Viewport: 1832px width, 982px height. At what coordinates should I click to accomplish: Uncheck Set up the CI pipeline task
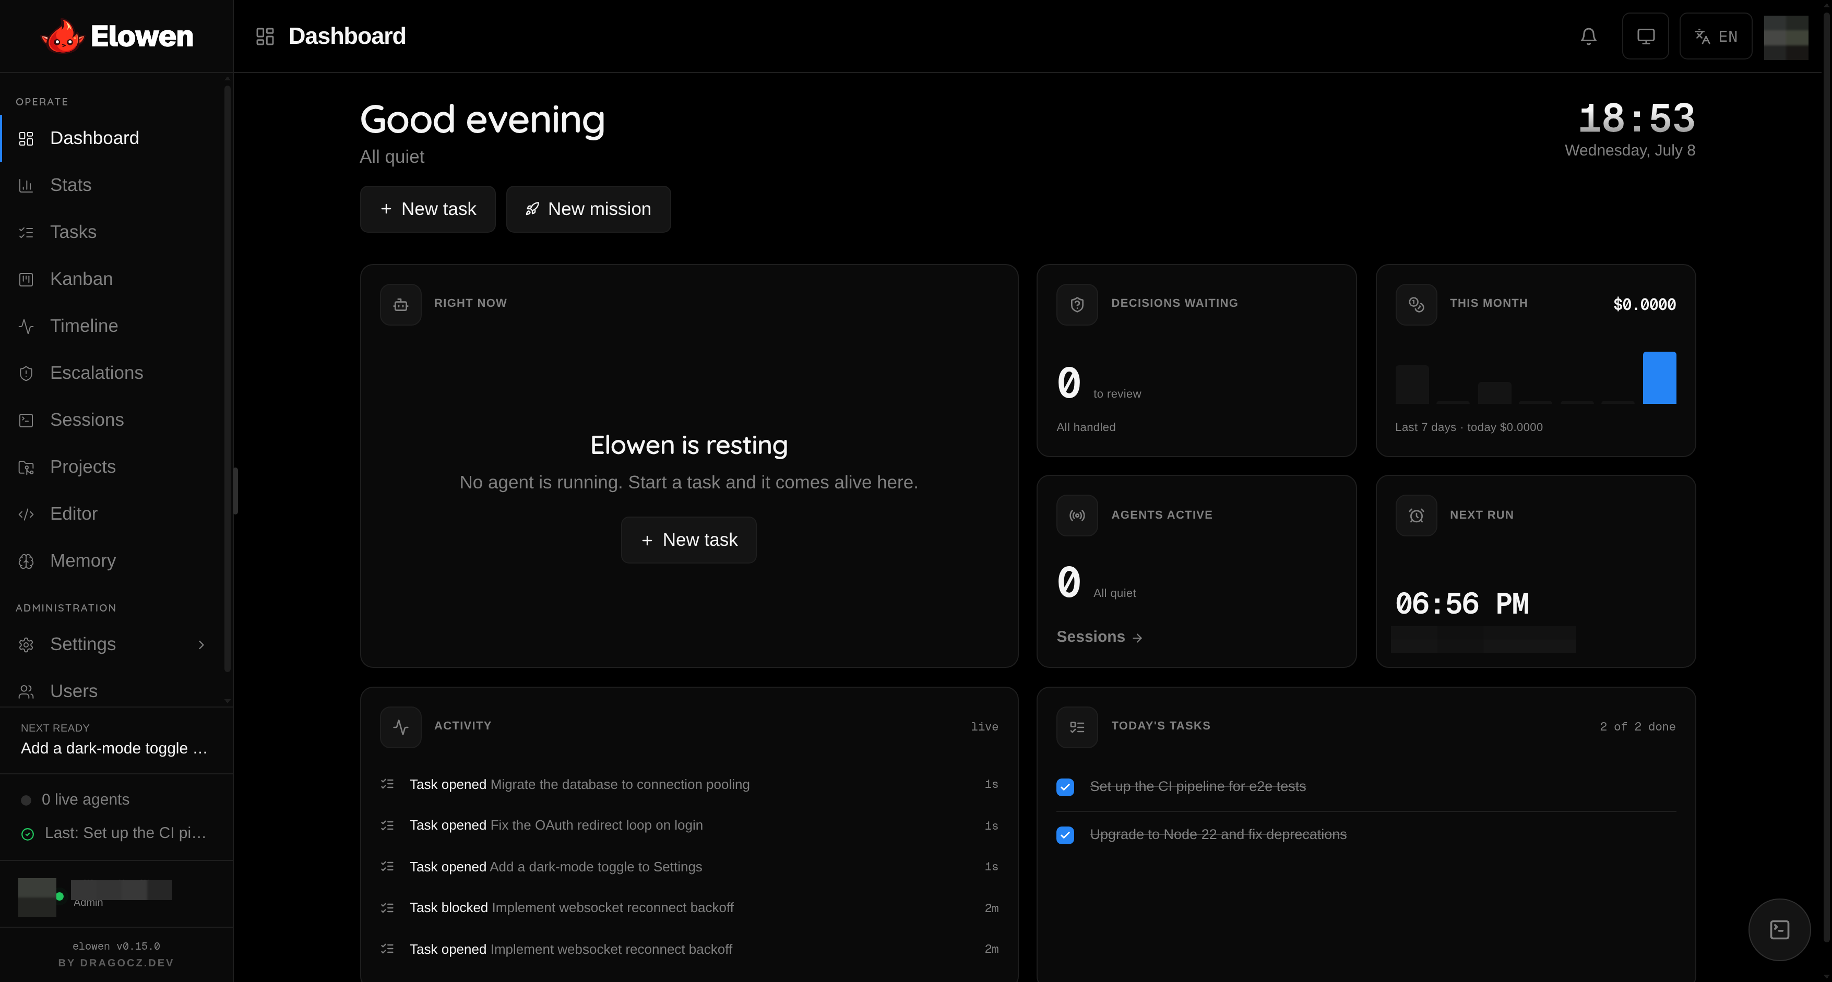(x=1065, y=786)
